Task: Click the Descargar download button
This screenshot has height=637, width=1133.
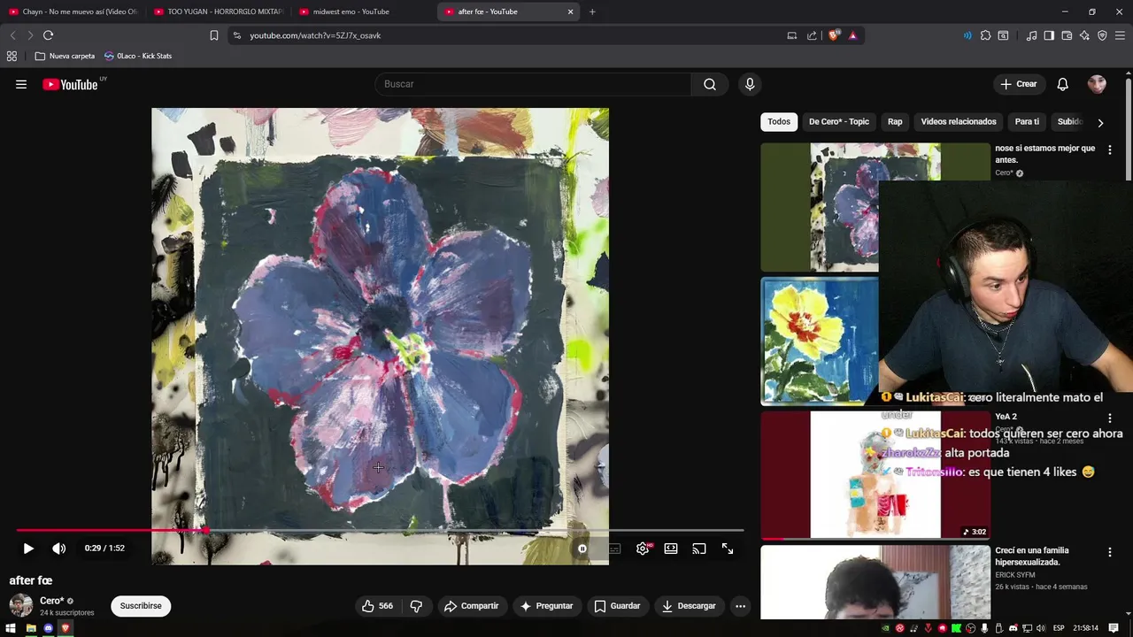Action: pyautogui.click(x=689, y=606)
